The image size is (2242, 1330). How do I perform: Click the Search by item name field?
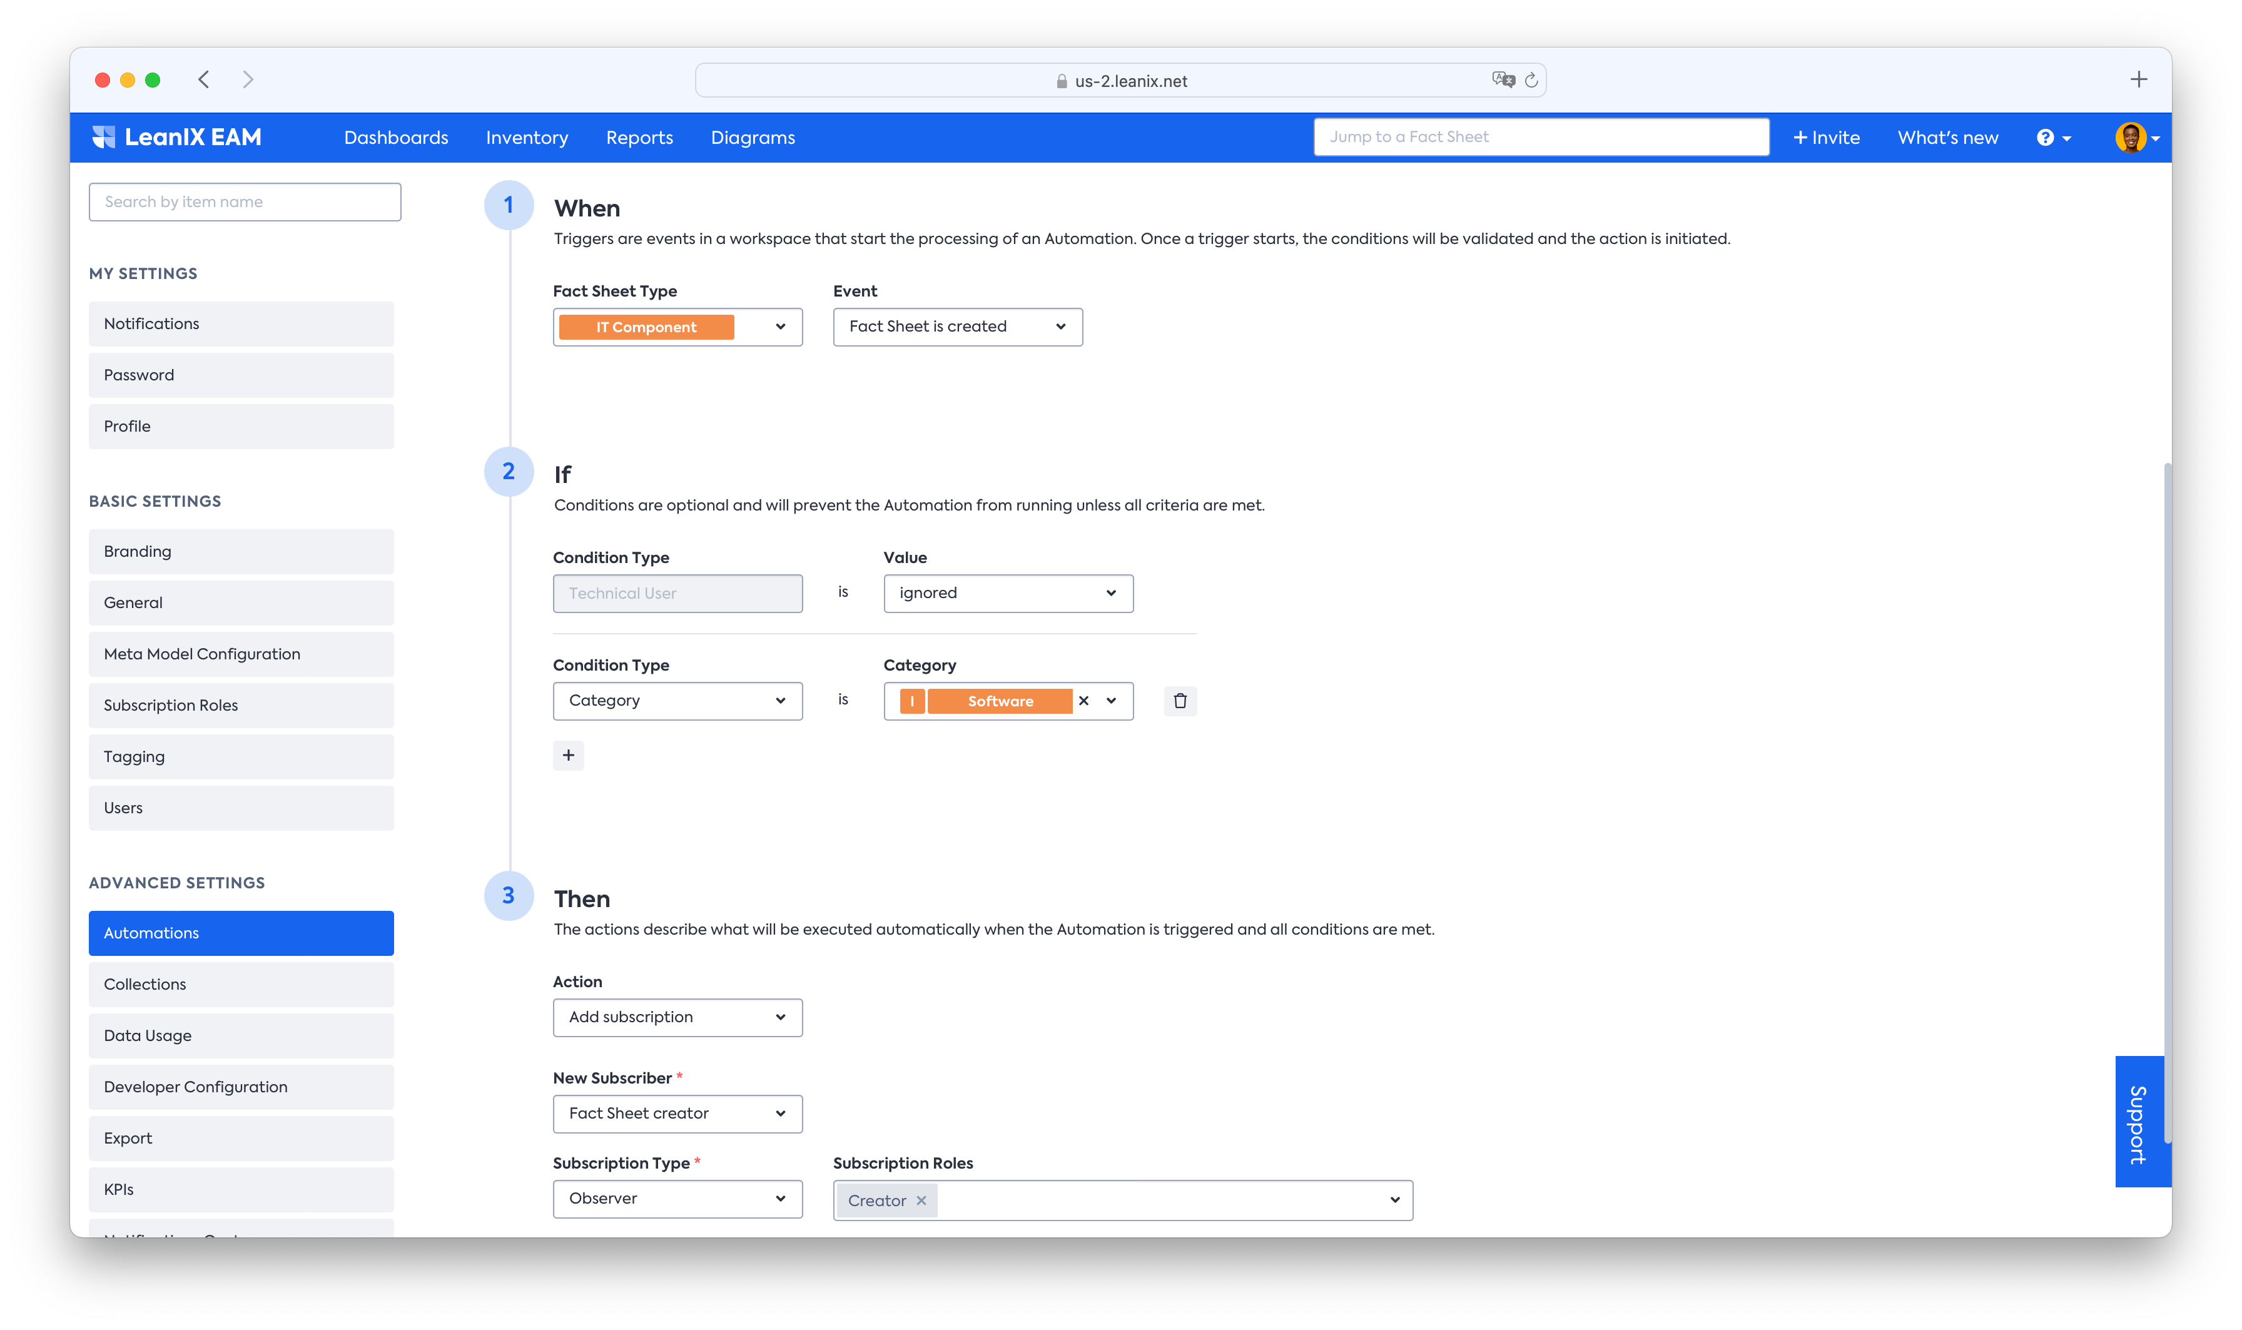(x=245, y=201)
